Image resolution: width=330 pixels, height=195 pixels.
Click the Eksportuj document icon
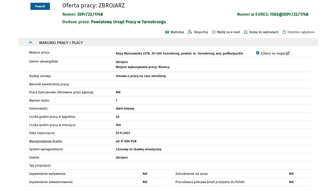tap(190, 32)
